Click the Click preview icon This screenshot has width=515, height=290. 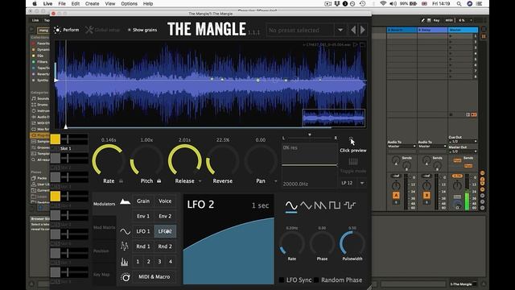[x=351, y=139]
